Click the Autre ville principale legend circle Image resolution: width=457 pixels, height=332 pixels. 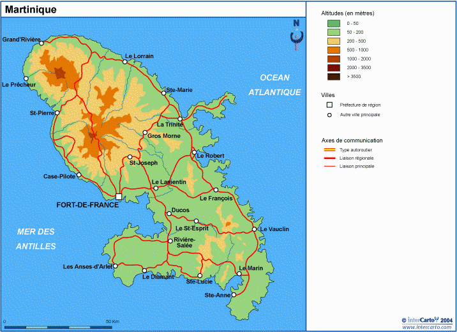pyautogui.click(x=330, y=115)
